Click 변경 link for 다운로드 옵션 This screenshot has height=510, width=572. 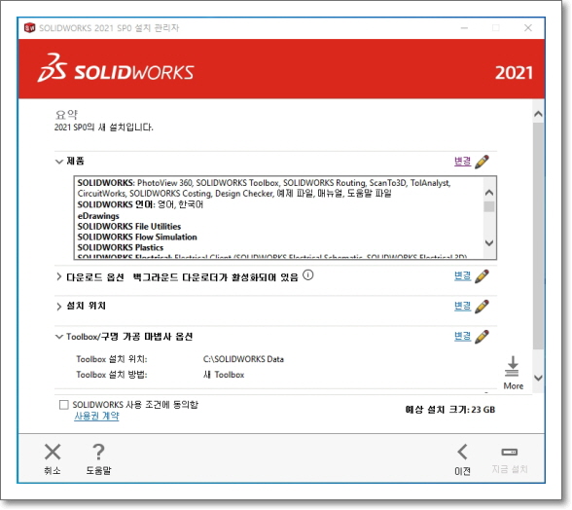(463, 276)
